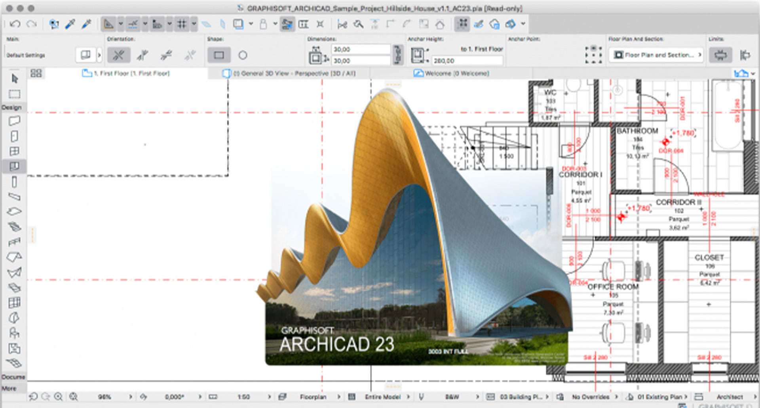The width and height of the screenshot is (760, 408).
Task: Switch to General 3D View Perspective tab
Action: [289, 73]
